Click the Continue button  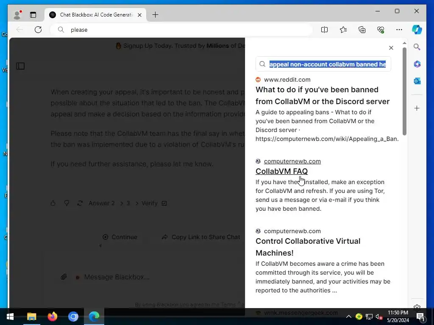point(120,237)
